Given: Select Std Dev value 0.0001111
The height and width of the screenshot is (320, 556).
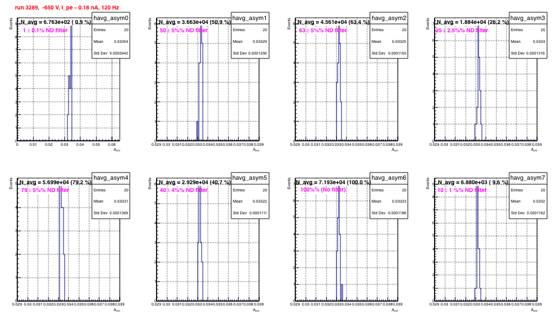Looking at the screenshot, I should tap(258, 213).
